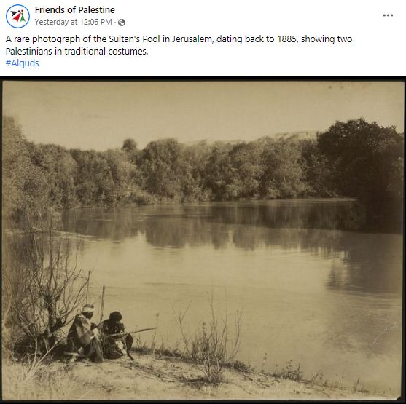Open the Yesterday at 12:06 PM timestamp
The width and height of the screenshot is (406, 404).
click(x=74, y=22)
